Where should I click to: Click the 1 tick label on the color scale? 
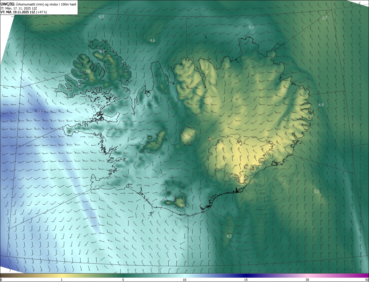click(x=62, y=280)
